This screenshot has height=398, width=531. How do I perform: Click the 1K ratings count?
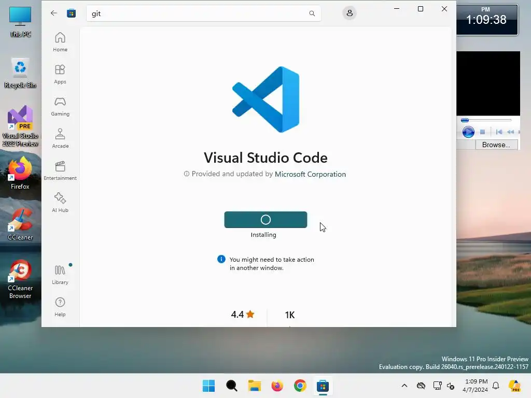[290, 315]
